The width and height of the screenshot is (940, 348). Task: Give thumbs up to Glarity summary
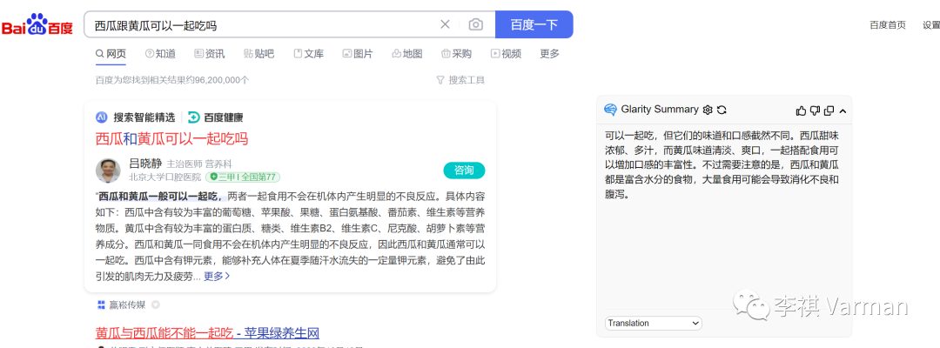(801, 110)
